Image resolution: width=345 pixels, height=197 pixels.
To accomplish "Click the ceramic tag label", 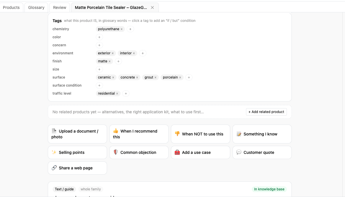I will click(x=104, y=77).
